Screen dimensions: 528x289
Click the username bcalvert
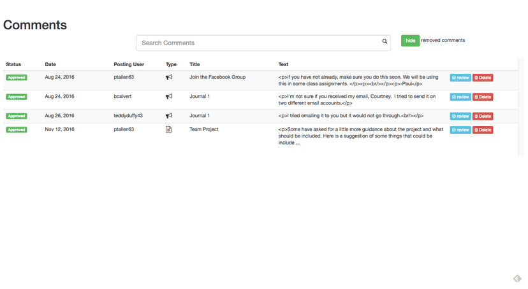(x=122, y=97)
